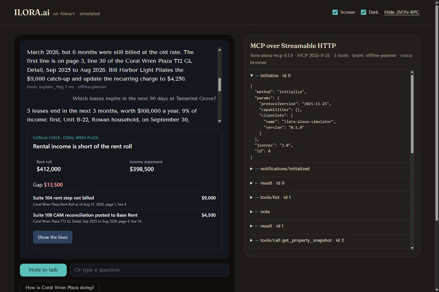Click the $4,500 amount for Suite 108
The image size is (439, 292).
pos(209,215)
